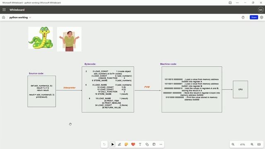Image resolution: width=265 pixels, height=149 pixels.
Task: Click the blue Share button
Action: coord(254,17)
